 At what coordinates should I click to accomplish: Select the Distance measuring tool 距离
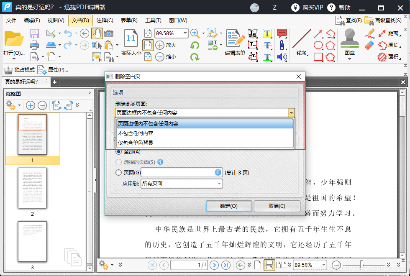389,33
